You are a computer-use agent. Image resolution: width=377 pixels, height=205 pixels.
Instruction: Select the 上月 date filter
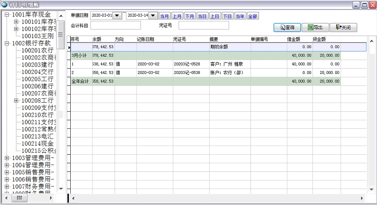[177, 16]
